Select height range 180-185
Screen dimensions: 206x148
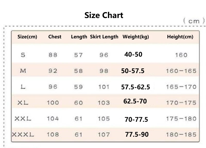point(181,135)
